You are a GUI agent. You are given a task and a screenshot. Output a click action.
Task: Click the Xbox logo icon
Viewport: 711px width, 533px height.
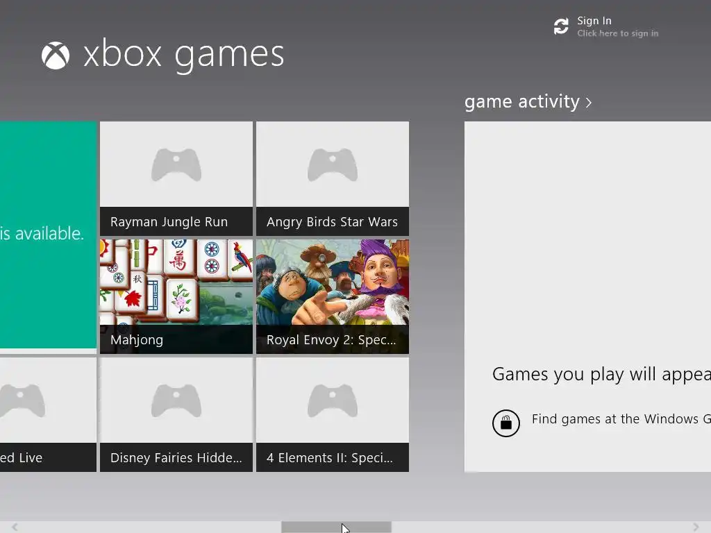[56, 56]
